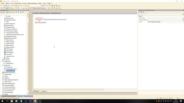Open the Правка menu
The width and height of the screenshot is (184, 103).
[7, 3]
